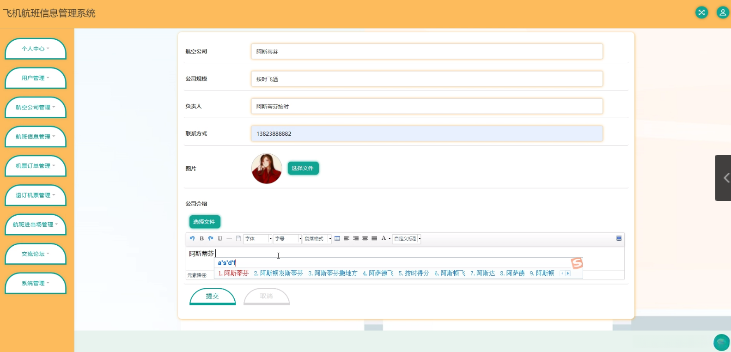
Task: Insert a horizontal rule in the editor
Action: (x=229, y=238)
